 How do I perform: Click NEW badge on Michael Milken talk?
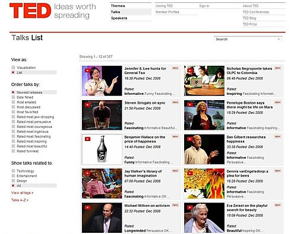pyautogui.click(x=175, y=205)
